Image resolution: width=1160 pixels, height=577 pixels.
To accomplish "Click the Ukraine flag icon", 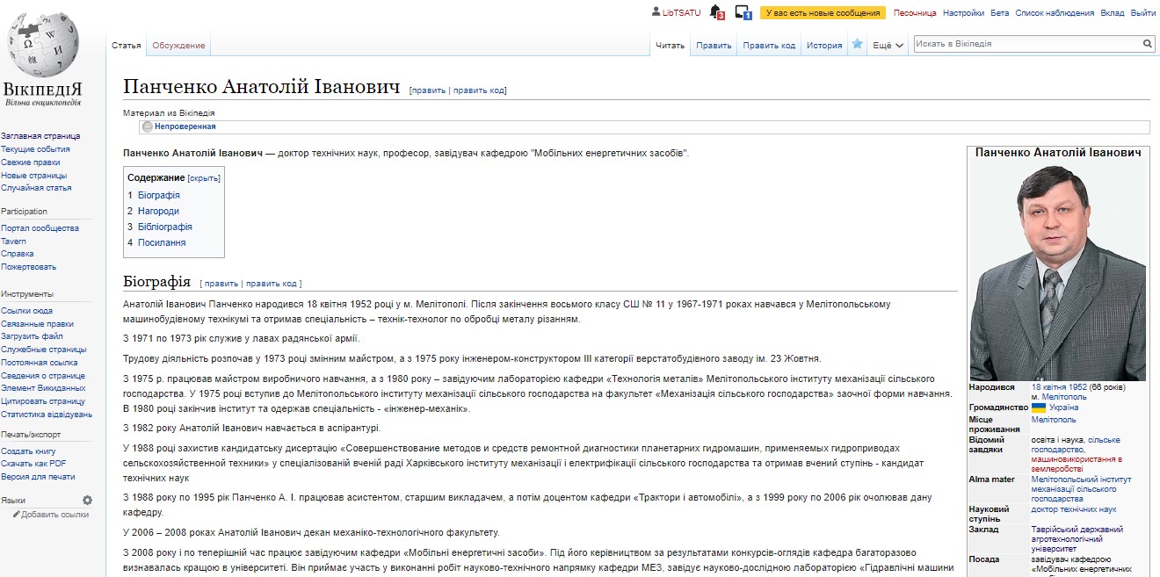I will coord(1039,408).
